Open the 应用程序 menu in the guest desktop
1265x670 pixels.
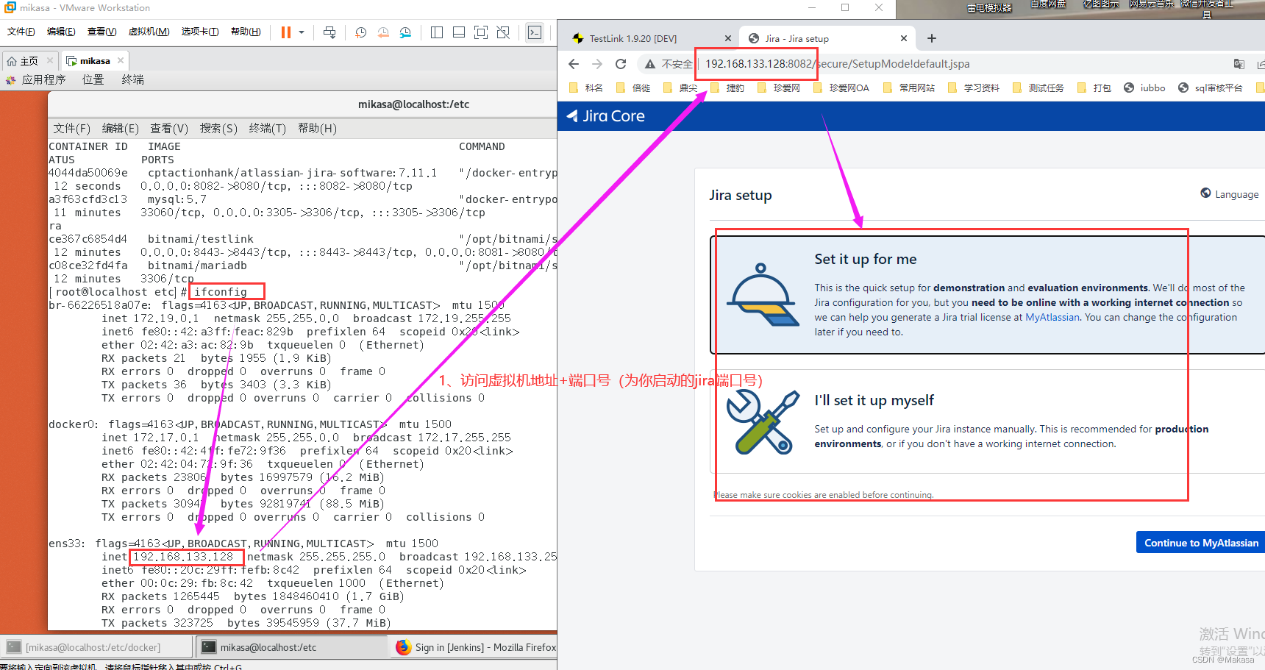[43, 79]
